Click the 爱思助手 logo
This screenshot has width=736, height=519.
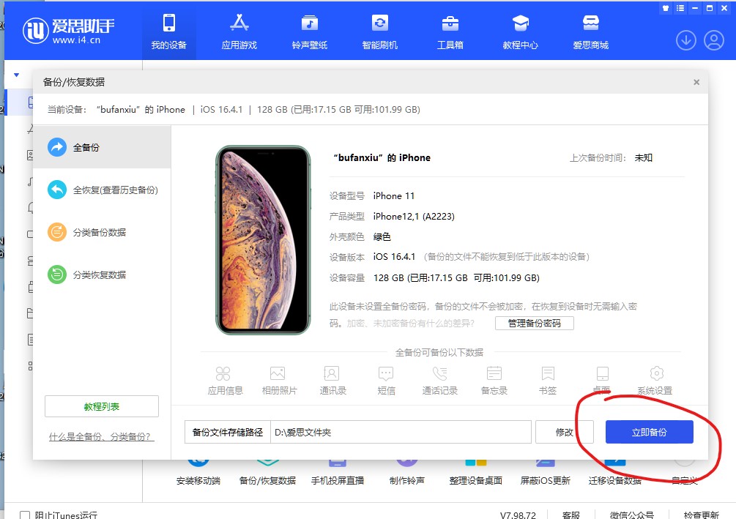click(x=69, y=31)
